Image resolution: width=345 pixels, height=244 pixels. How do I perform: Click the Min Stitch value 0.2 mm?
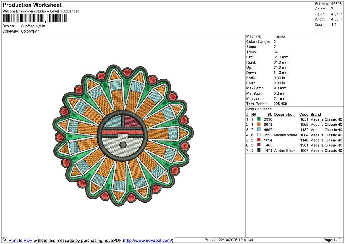click(280, 93)
